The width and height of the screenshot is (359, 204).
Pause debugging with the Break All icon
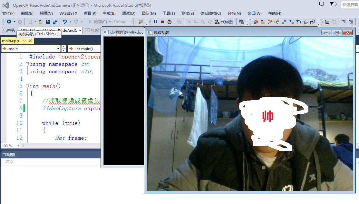[155, 22]
